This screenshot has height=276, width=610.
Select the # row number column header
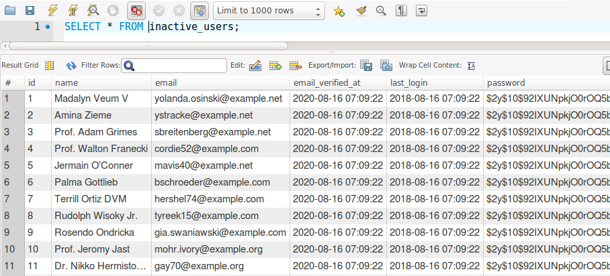point(13,82)
